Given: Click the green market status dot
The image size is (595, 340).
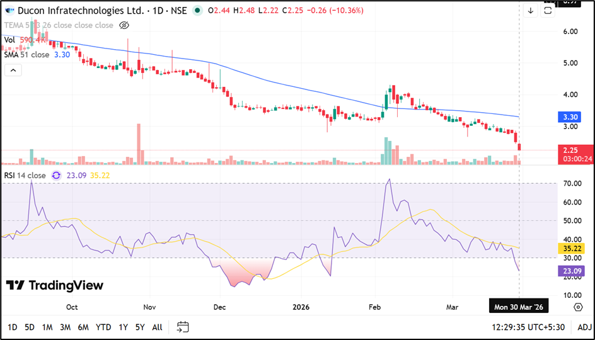Looking at the screenshot, I should (x=198, y=11).
